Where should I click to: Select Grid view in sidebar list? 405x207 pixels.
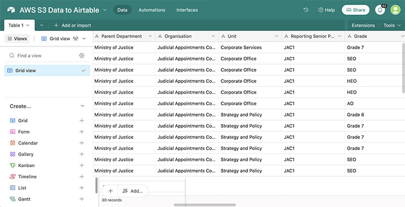[47, 70]
